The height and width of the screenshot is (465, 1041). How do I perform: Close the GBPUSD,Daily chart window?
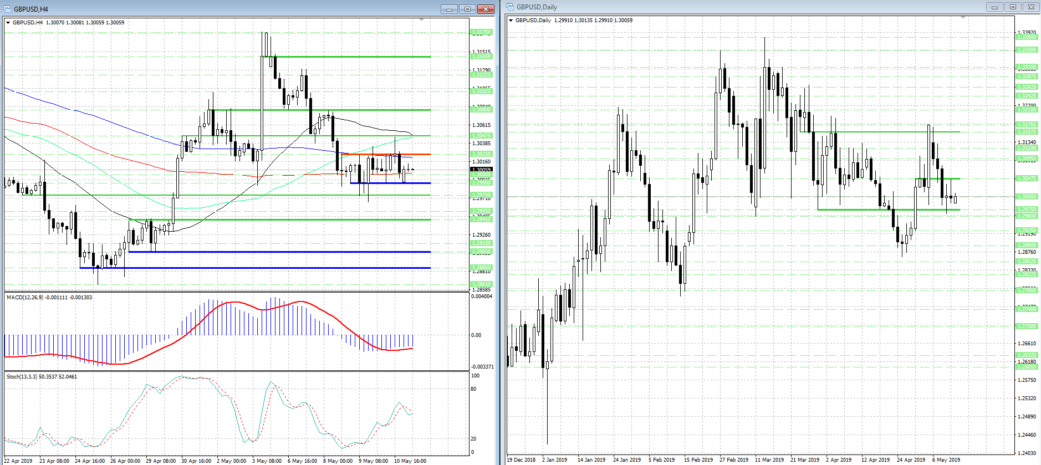click(x=1031, y=7)
